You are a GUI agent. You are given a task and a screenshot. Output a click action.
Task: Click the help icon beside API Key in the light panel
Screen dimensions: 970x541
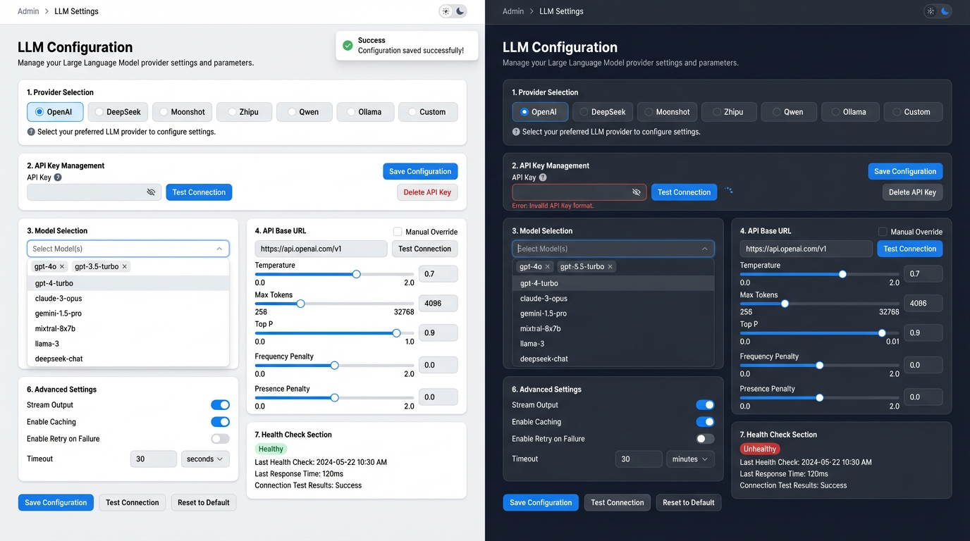[58, 178]
